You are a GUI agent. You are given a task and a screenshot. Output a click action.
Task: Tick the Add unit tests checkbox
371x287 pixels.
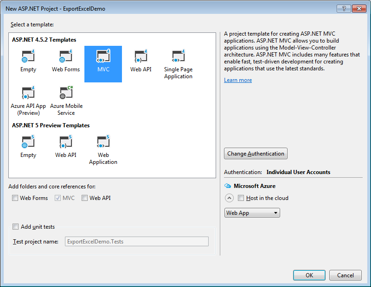(x=15, y=227)
